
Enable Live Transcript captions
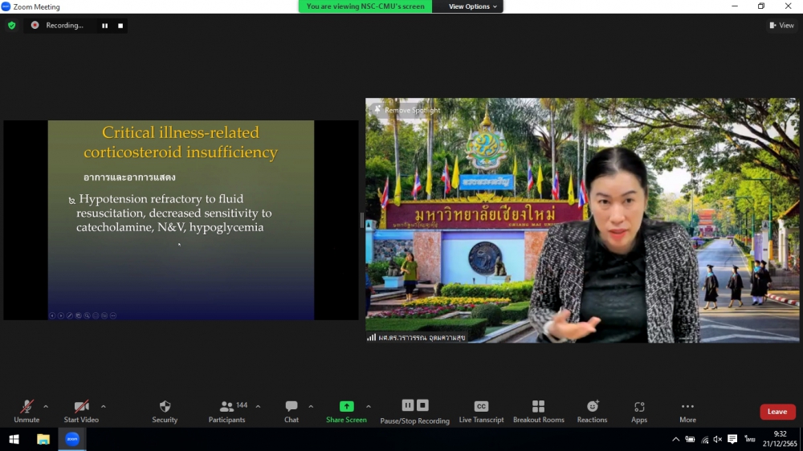pyautogui.click(x=481, y=411)
